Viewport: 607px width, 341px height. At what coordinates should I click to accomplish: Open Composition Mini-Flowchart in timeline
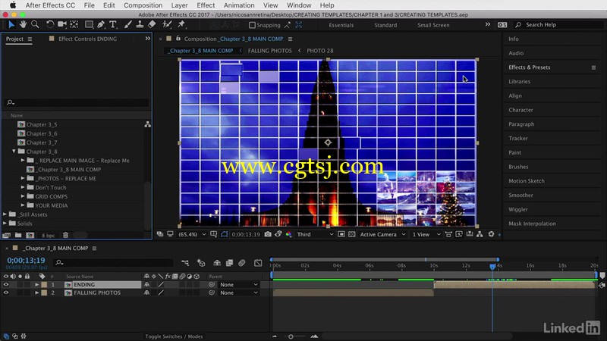tap(185, 263)
